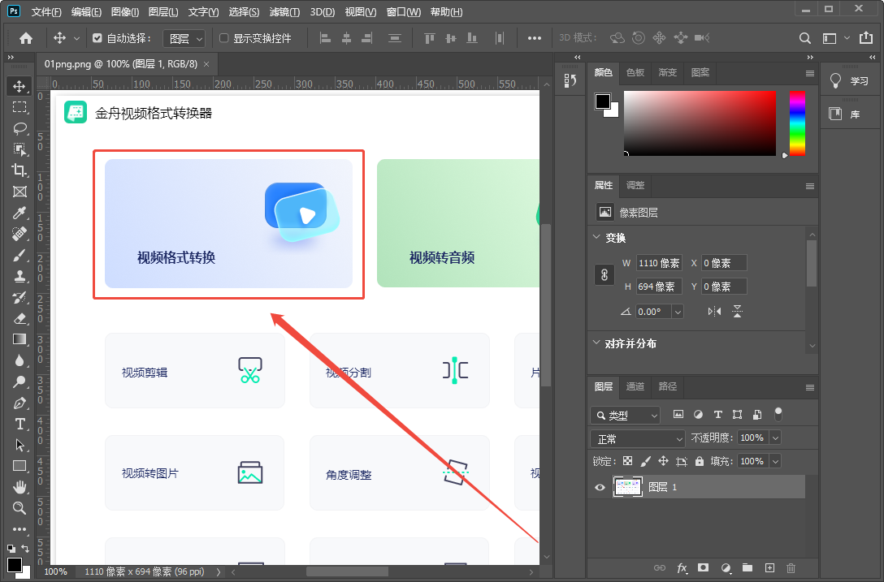
Task: Select the Dodge tool
Action: coord(19,382)
